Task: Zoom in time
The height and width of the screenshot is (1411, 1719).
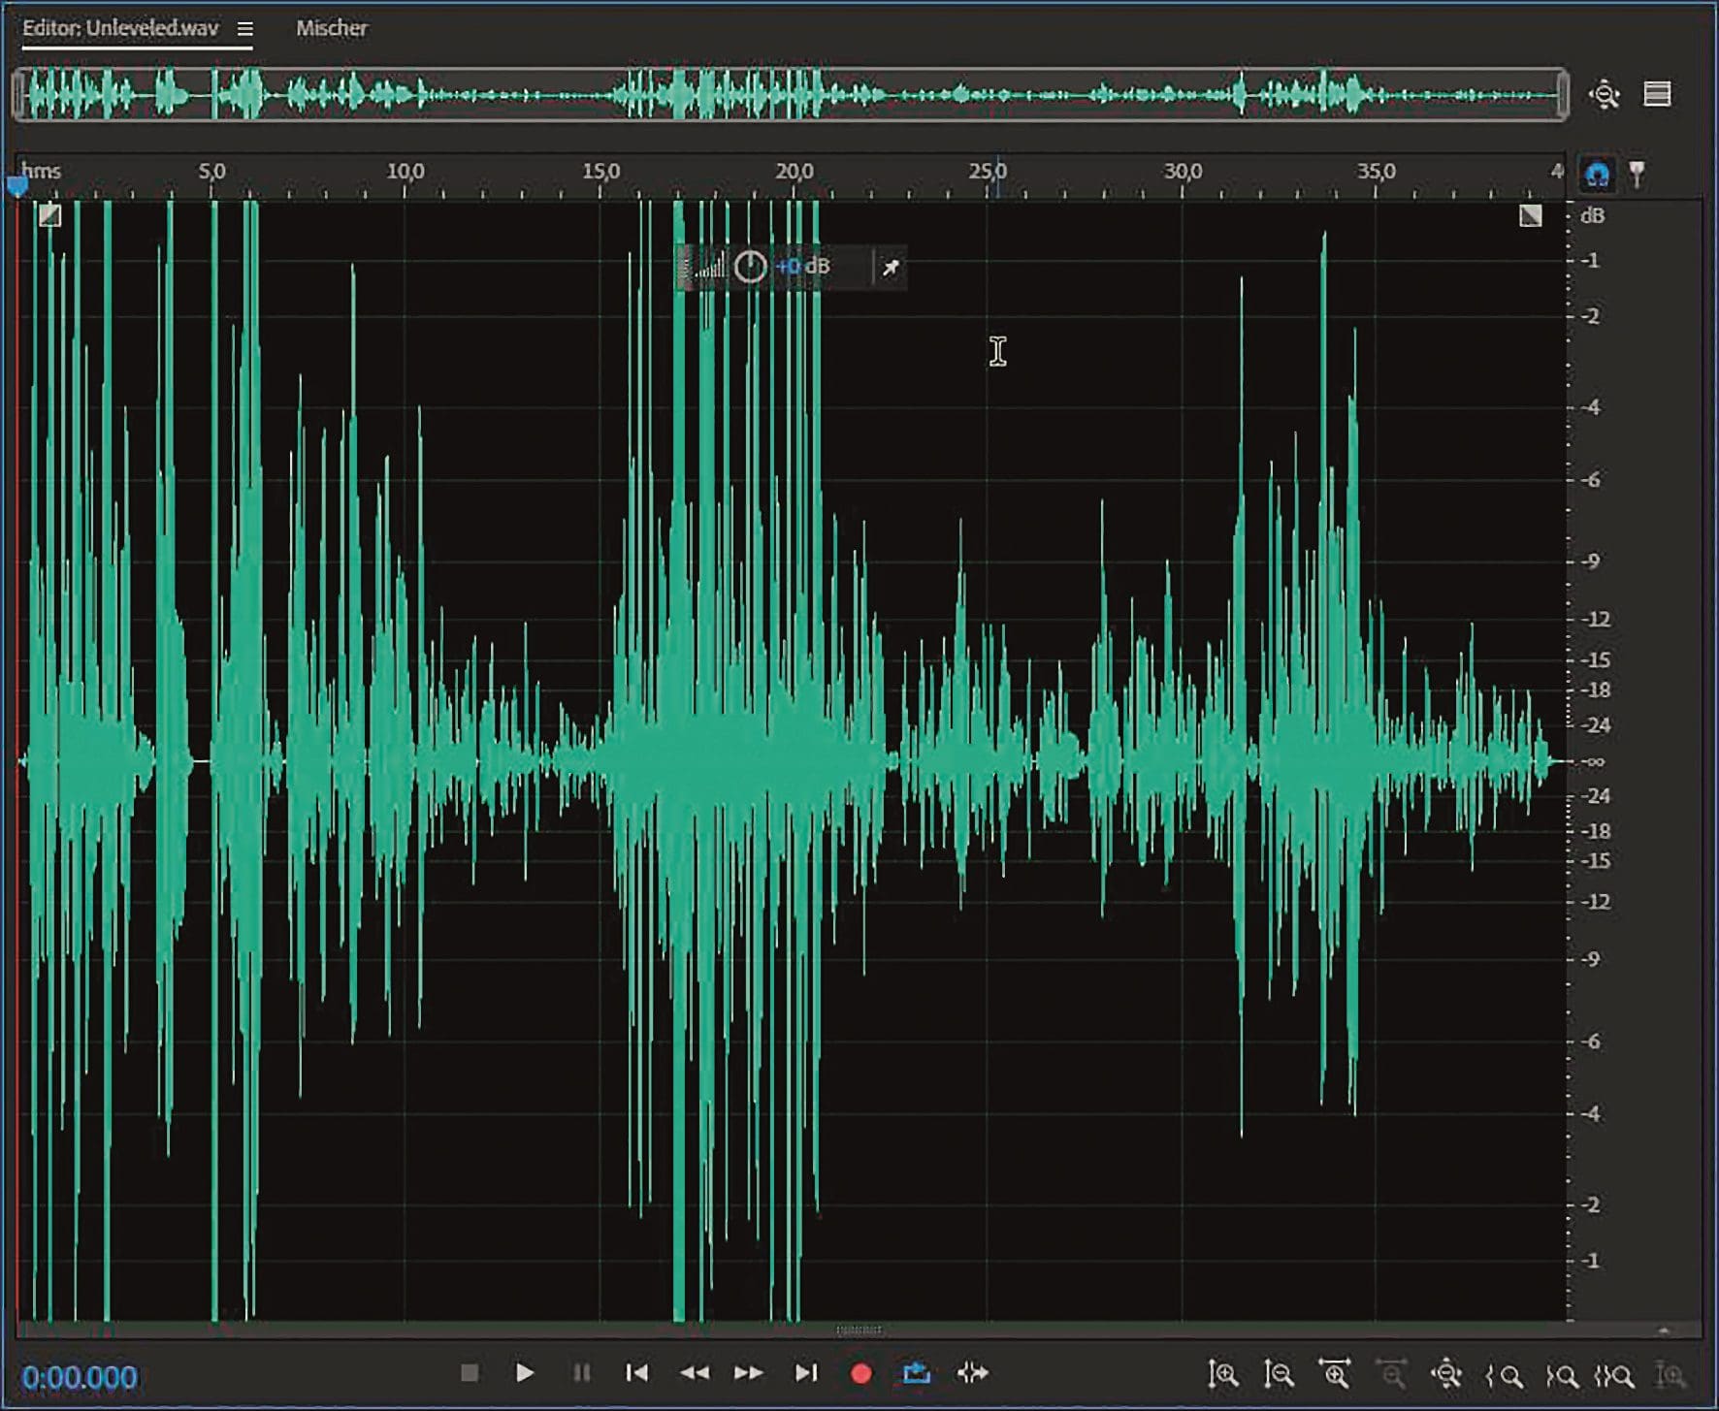Action: coord(1335,1373)
